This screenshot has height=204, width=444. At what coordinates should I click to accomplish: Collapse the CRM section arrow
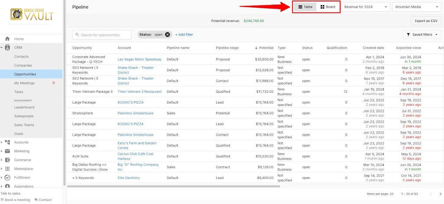[2, 48]
